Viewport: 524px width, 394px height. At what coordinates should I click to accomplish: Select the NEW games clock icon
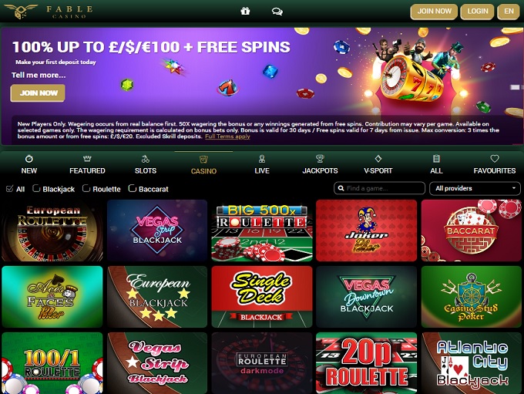tap(29, 159)
